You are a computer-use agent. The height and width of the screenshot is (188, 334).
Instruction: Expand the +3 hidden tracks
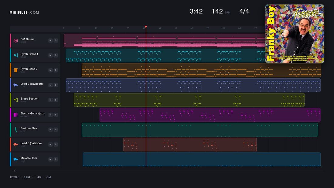(15, 170)
